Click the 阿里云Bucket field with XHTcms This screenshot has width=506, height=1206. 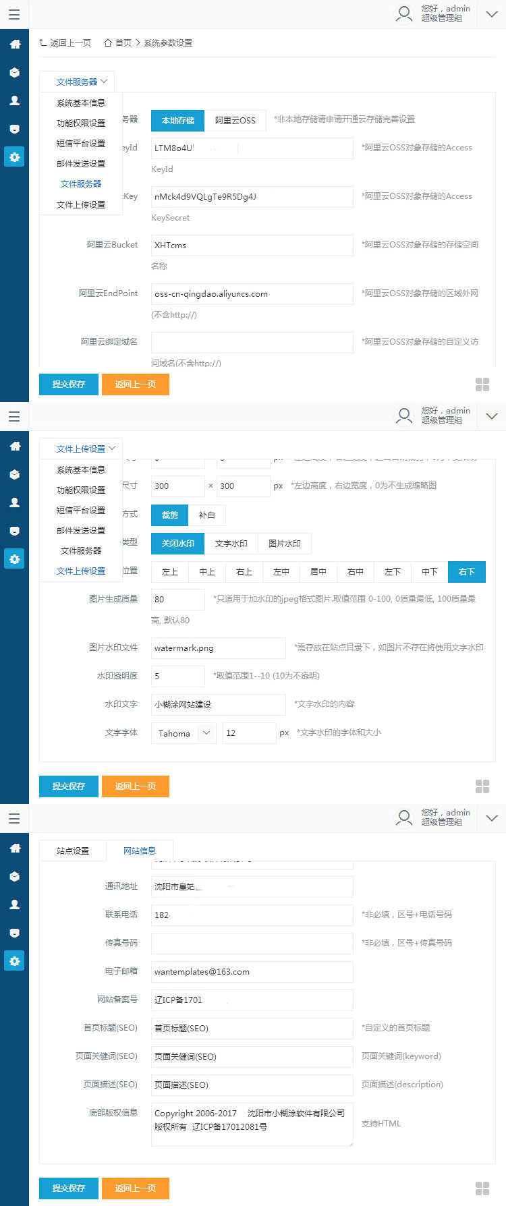252,245
